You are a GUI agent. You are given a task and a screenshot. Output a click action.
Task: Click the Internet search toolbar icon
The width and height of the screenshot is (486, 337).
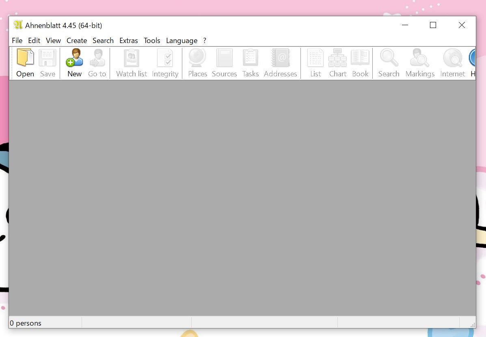(453, 58)
